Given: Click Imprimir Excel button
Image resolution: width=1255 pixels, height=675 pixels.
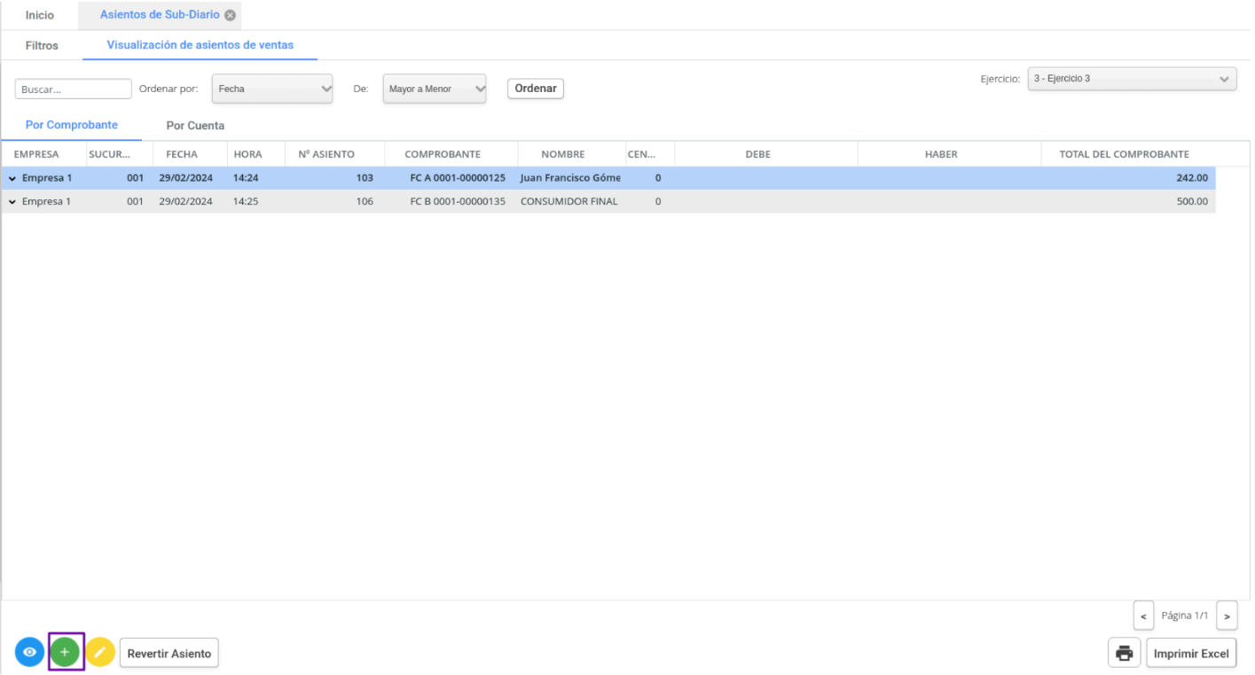Looking at the screenshot, I should tap(1191, 654).
